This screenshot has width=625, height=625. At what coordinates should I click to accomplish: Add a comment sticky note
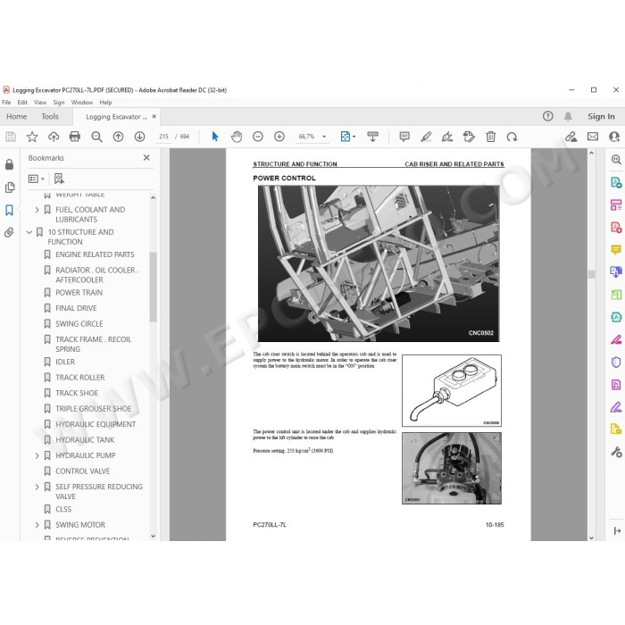(x=404, y=137)
